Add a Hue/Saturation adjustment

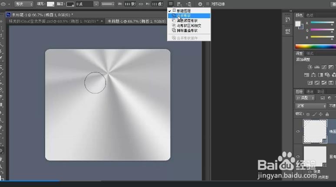tap(306, 75)
